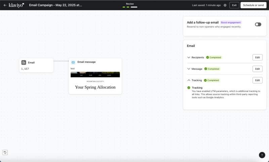Expand the Recipients section chevron
The image size is (269, 162).
(189, 57)
